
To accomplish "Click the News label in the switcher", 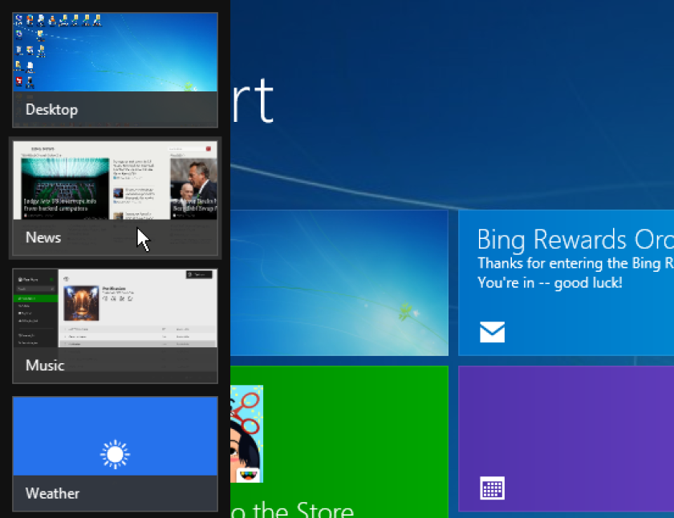I will tap(43, 237).
